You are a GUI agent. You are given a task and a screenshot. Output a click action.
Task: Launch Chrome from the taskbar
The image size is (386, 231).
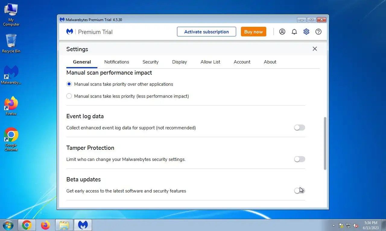(x=27, y=225)
